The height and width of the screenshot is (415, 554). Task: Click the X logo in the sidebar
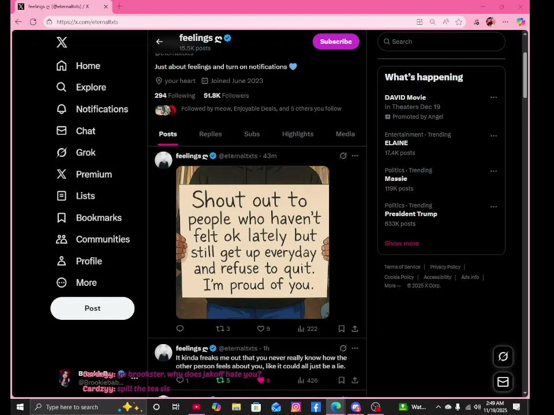62,42
